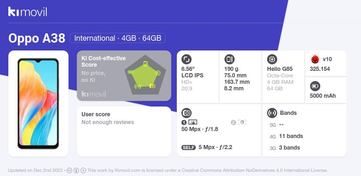
Task: Click the Oppo A38 title
Action: [x=37, y=38]
